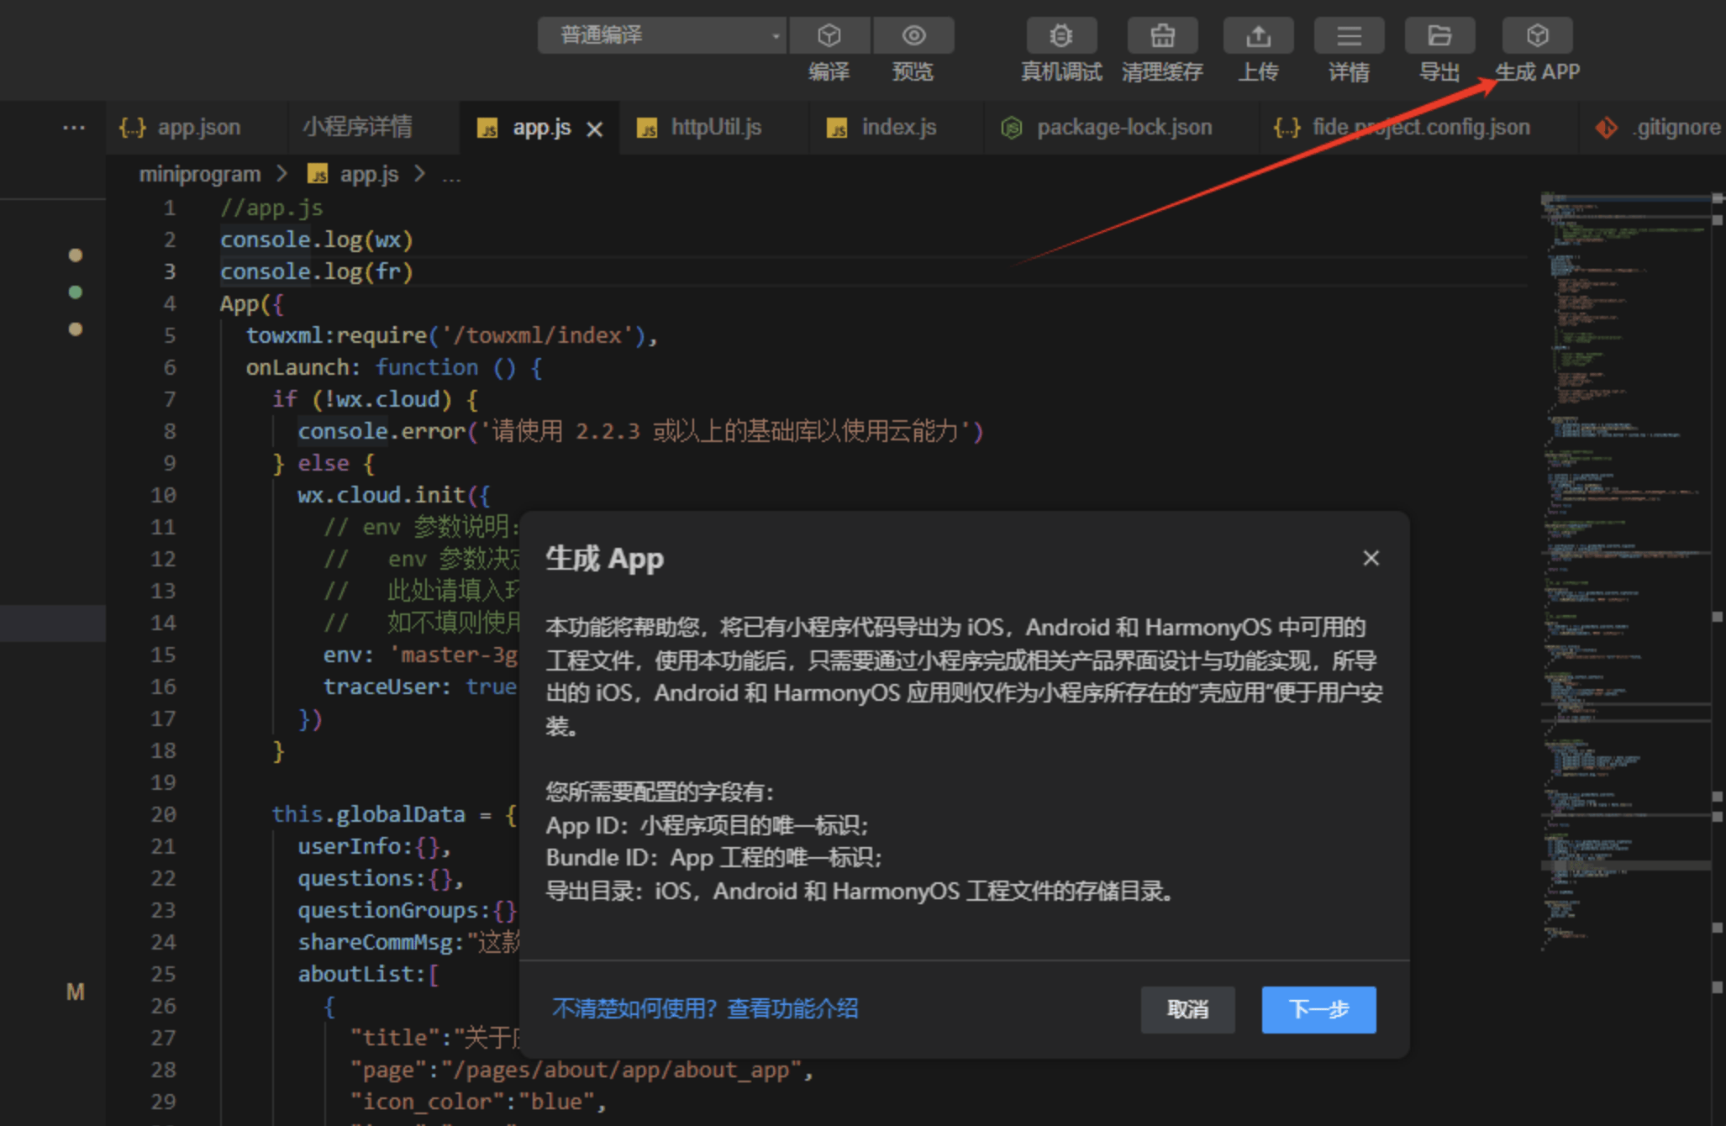
Task: Click the 清理缓存 clear cache icon
Action: pos(1162,35)
